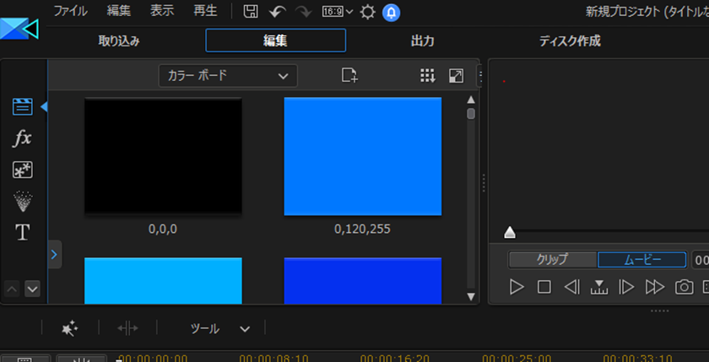Click the save project floppy icon
The image size is (709, 362).
point(251,12)
